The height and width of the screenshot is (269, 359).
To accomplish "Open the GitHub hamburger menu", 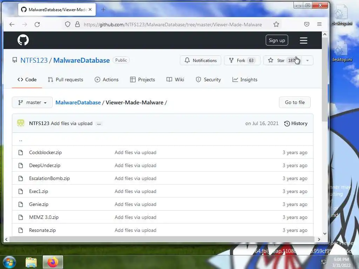I will pyautogui.click(x=303, y=41).
